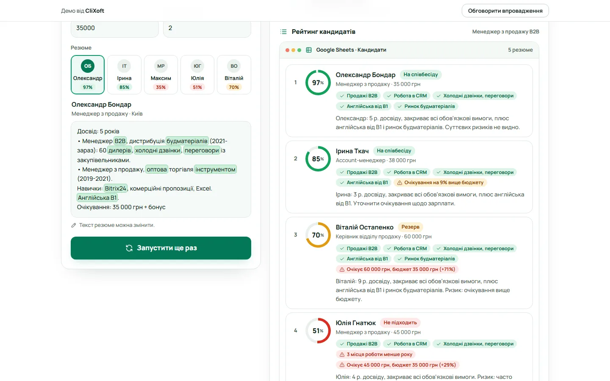Click the ЮГ avatar circle

coord(197,66)
